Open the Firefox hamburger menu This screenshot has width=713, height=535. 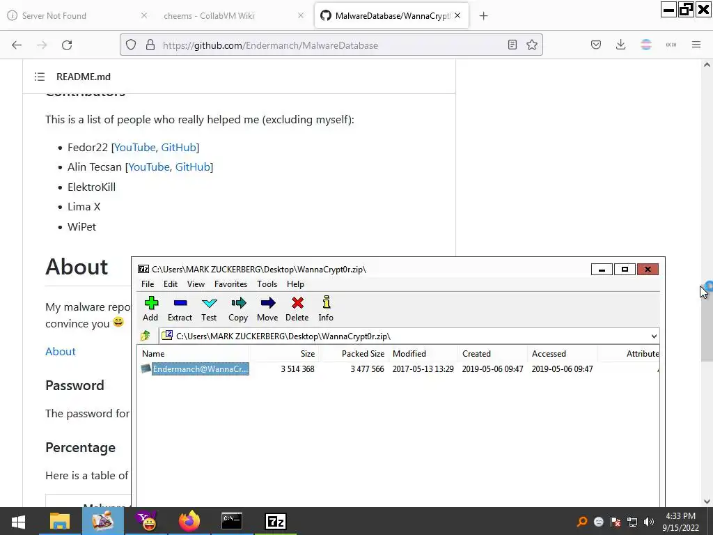pos(696,45)
